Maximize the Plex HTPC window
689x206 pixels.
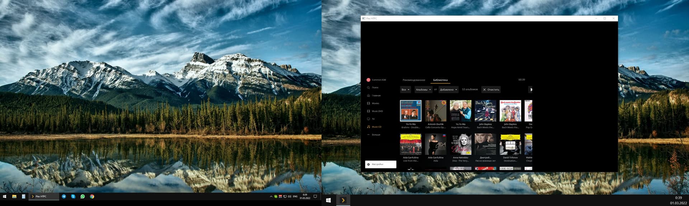pyautogui.click(x=605, y=18)
